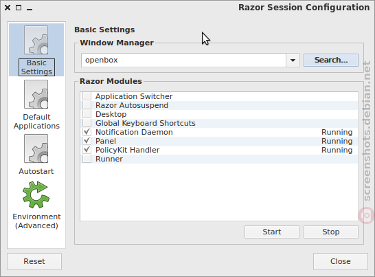Open the window manager dropdown arrow
Screen dimensions: 375x277
coord(293,60)
